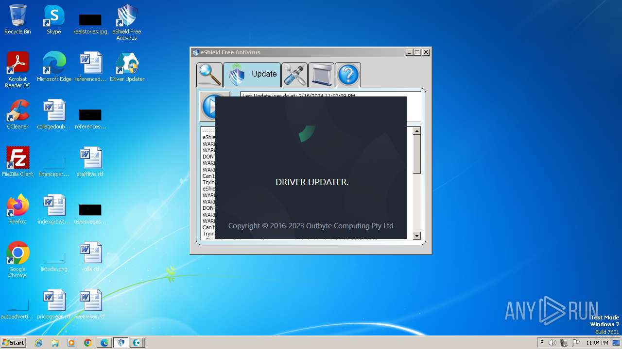This screenshot has height=349, width=622.
Task: Click the log scrollbar thumb
Action: [x=416, y=154]
